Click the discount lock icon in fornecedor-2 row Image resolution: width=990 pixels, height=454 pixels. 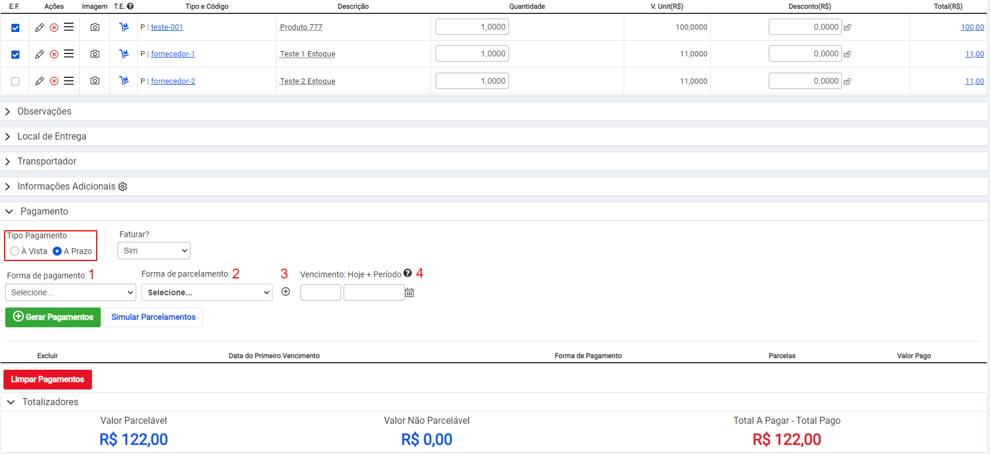tap(848, 81)
